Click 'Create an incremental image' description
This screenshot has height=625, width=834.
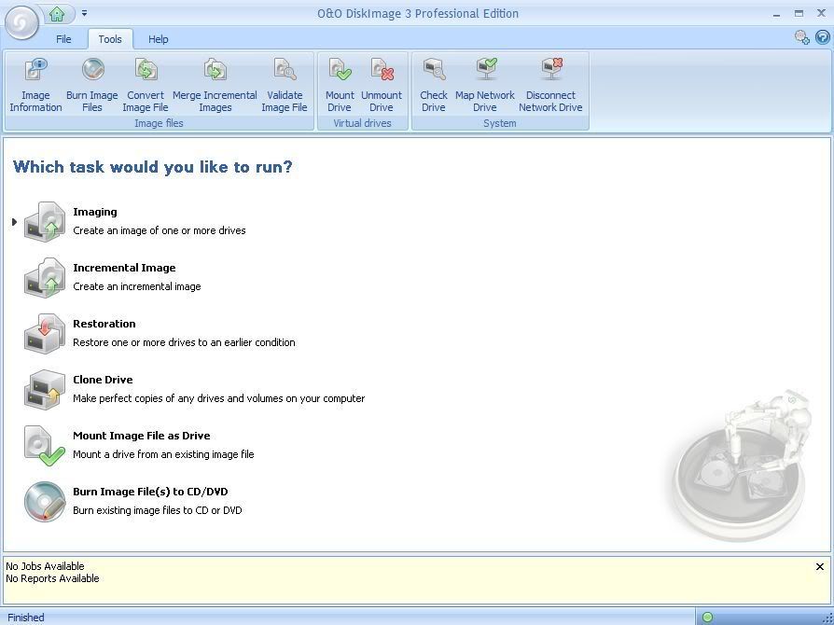coord(137,286)
